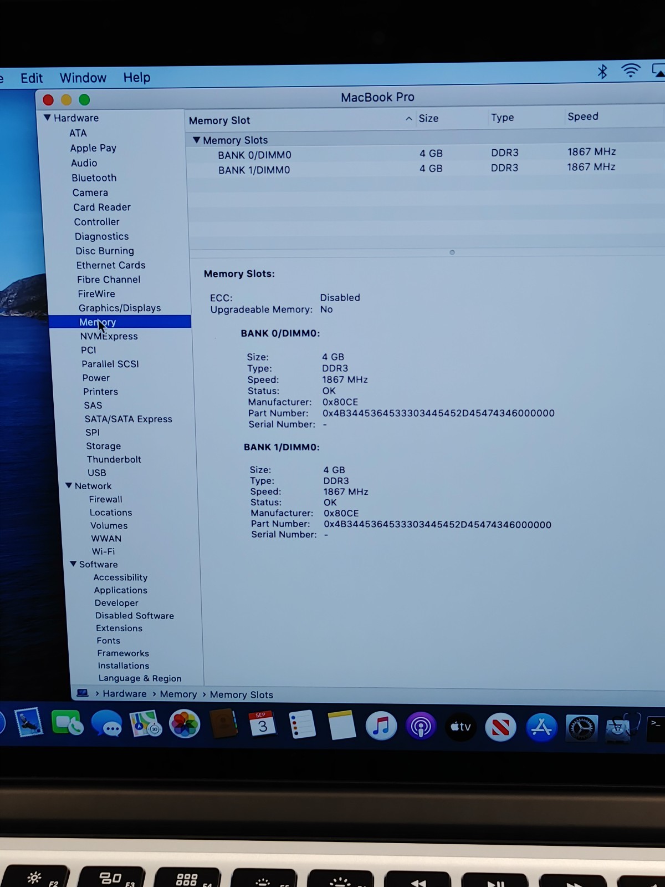The width and height of the screenshot is (665, 887).
Task: Open News app in Dock
Action: [x=501, y=727]
